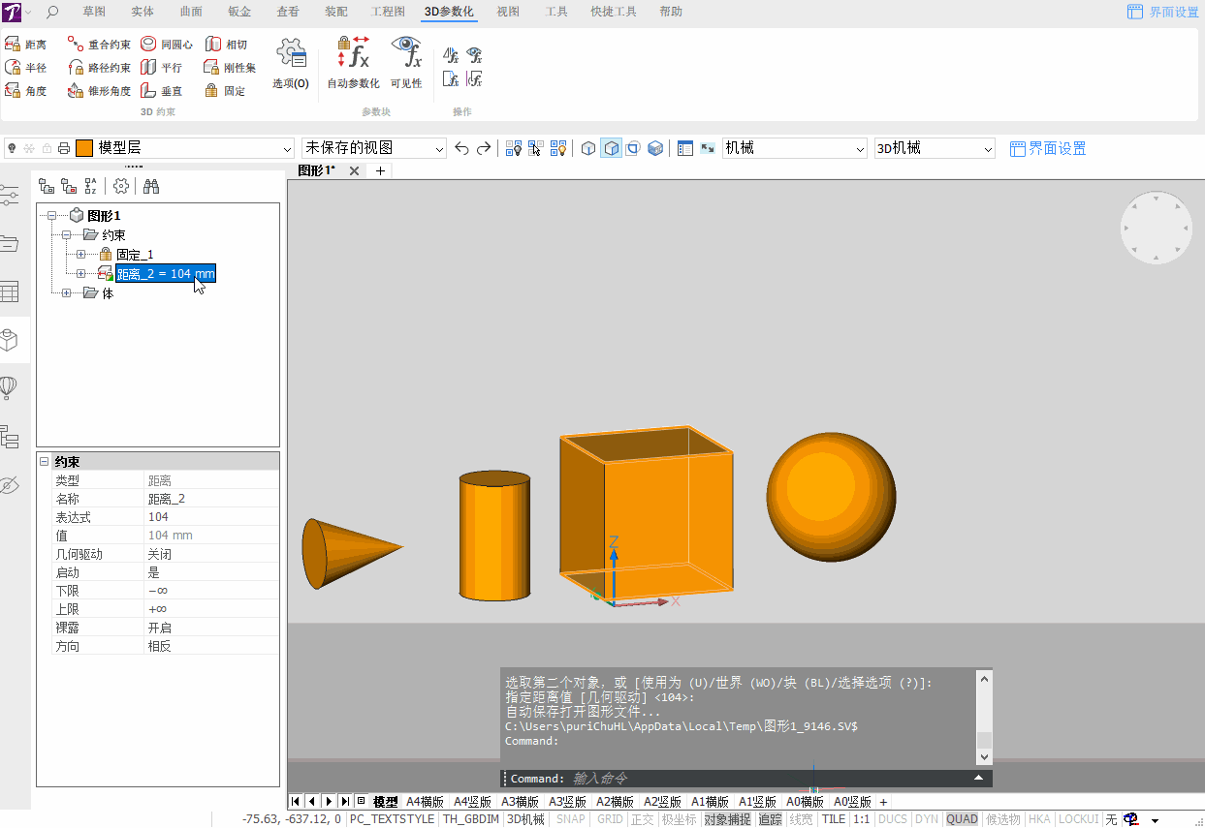Toggle QUAD in status bar
Image resolution: width=1205 pixels, height=828 pixels.
[962, 819]
